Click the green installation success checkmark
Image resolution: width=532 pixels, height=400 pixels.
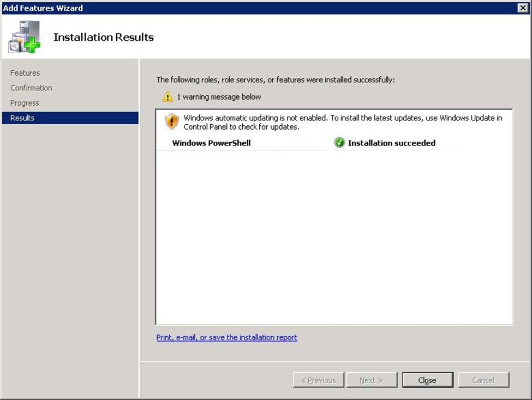pos(339,143)
